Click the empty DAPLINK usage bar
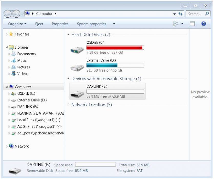Image resolution: width=214 pixels, height=179 pixels. 115,91
